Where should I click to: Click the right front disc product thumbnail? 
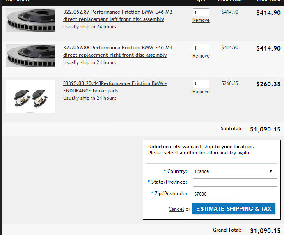point(30,55)
